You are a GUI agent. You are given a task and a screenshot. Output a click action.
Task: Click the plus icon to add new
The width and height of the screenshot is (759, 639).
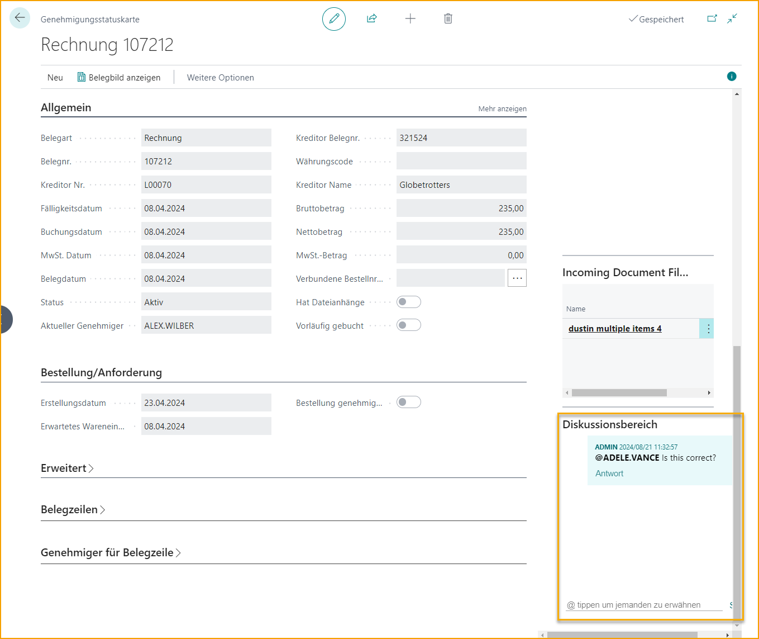[410, 19]
